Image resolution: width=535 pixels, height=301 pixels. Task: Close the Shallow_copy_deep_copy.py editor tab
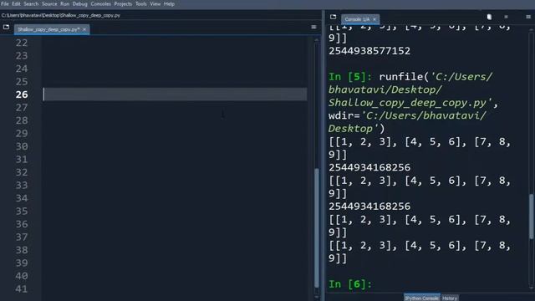click(x=84, y=29)
